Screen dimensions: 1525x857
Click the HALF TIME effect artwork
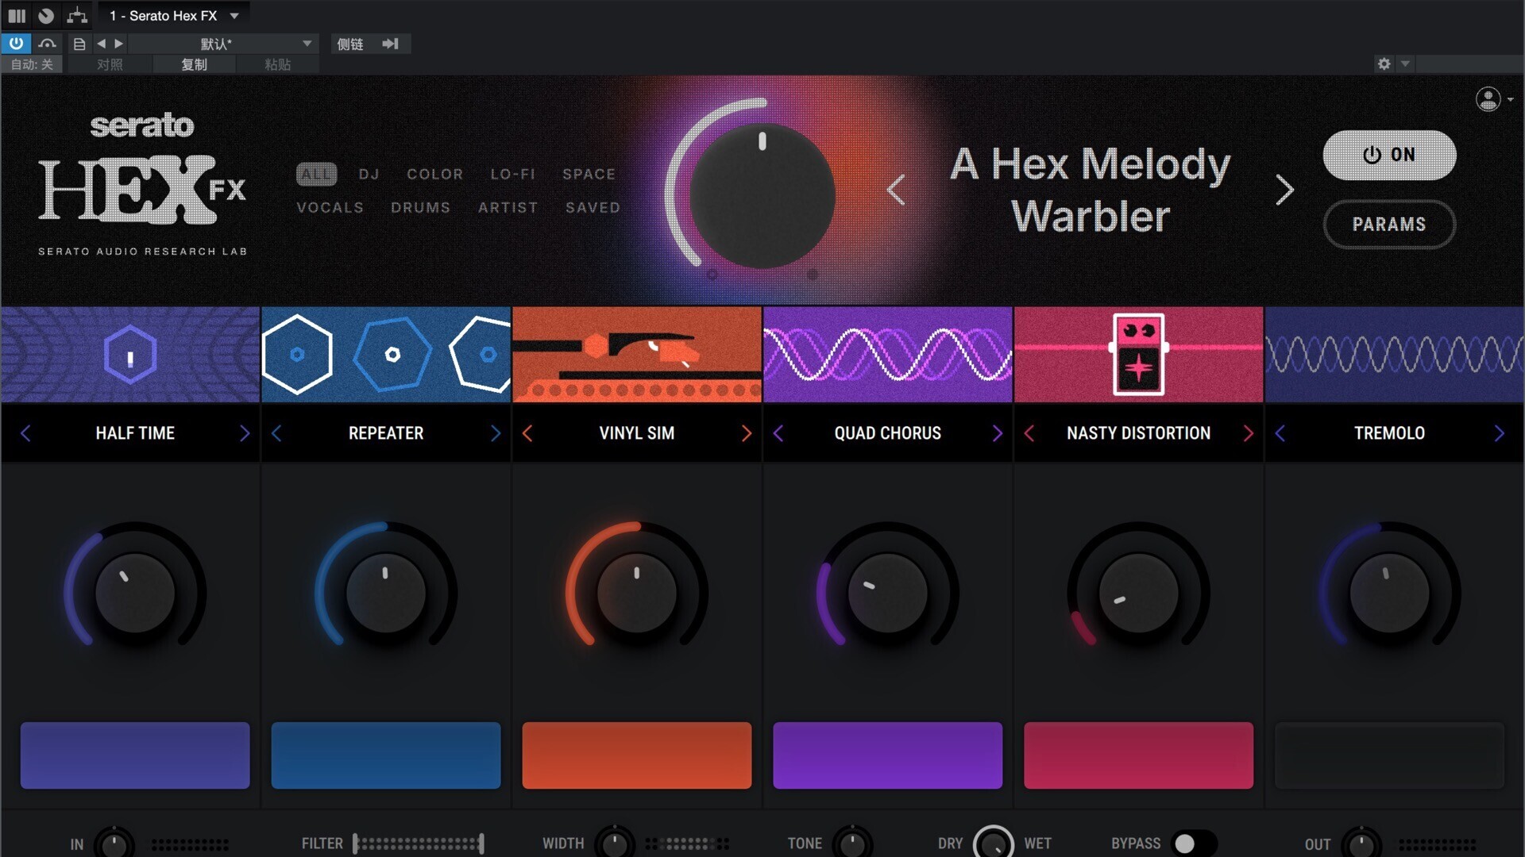[130, 354]
